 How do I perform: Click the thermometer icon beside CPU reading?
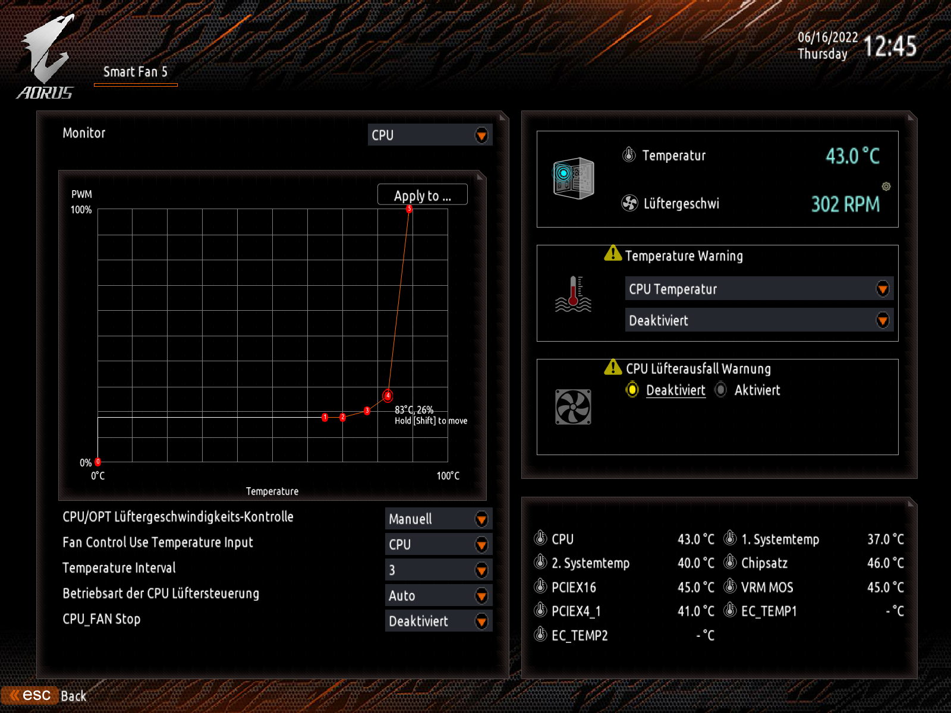pos(540,538)
